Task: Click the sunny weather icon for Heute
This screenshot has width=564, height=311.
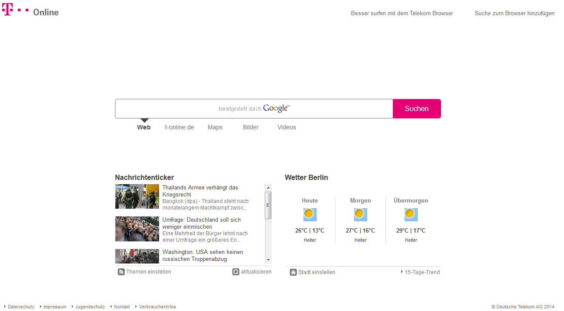Action: pos(310,215)
